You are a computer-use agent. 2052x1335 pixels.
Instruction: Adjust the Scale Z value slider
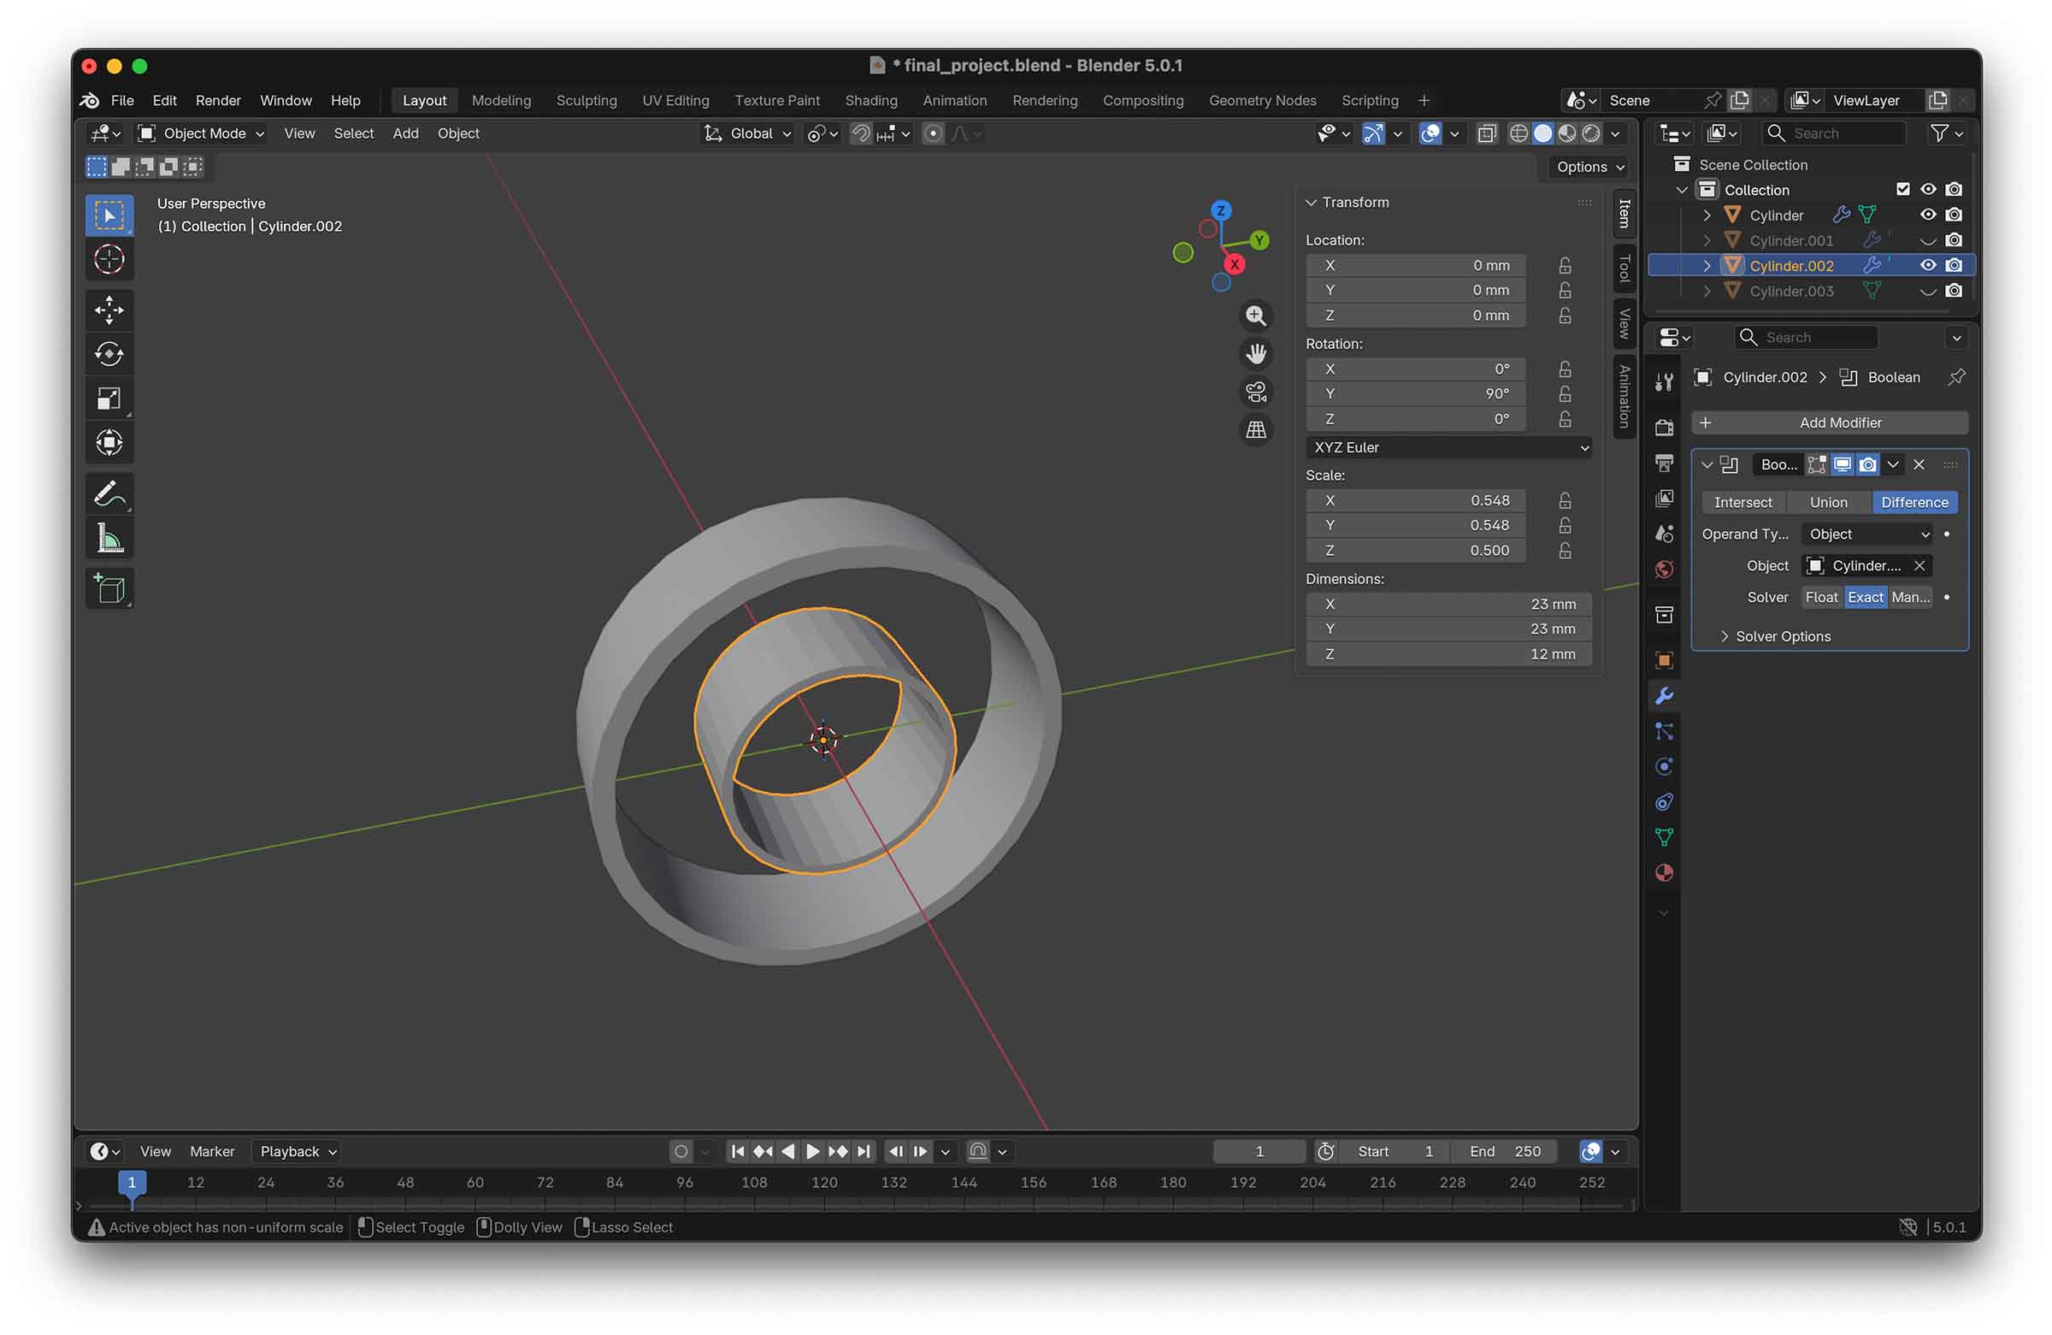1416,550
